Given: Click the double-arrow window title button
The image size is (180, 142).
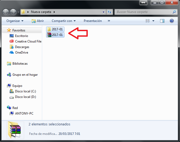Looking at the screenshot, I should click(x=143, y=2).
